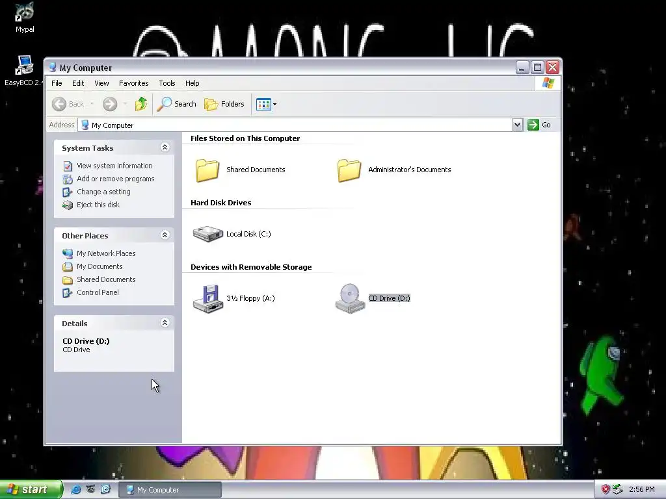This screenshot has height=499, width=666.
Task: Open the Back history dropdown arrow
Action: (92, 104)
